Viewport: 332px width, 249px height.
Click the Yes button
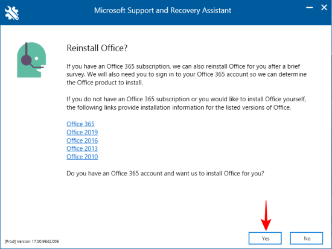[265, 238]
